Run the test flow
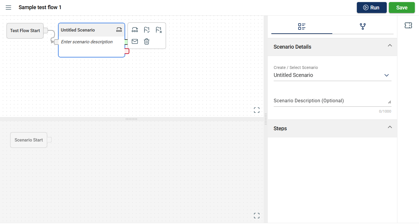The width and height of the screenshot is (419, 224). coord(372,8)
